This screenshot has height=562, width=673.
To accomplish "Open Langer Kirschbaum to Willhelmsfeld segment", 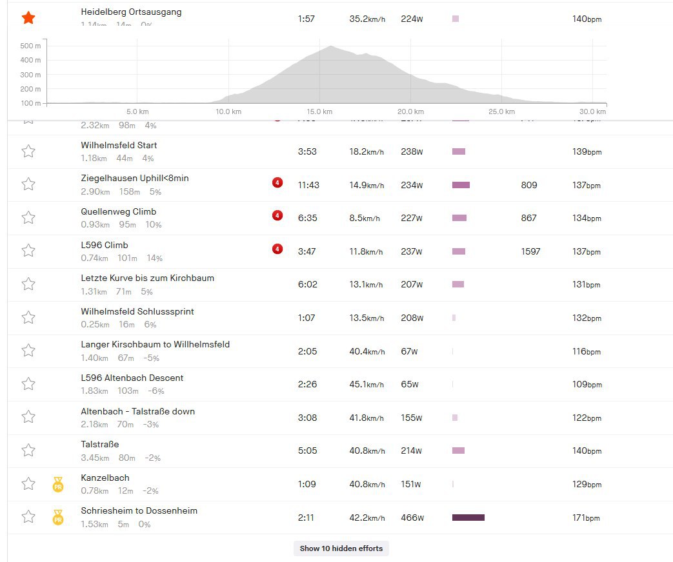I will pyautogui.click(x=155, y=344).
